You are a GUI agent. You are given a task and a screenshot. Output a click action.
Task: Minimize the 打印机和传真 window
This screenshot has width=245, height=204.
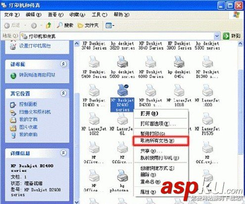(221, 5)
